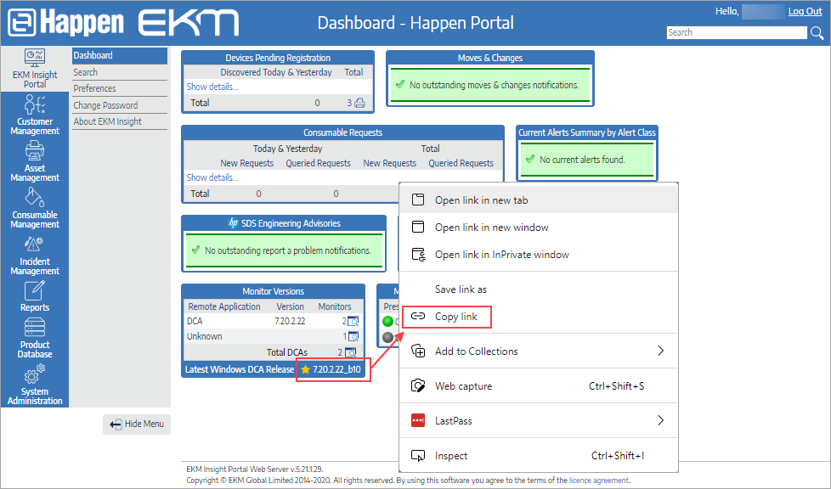Click DCA monitors count 2
This screenshot has width=831, height=489.
click(x=344, y=322)
